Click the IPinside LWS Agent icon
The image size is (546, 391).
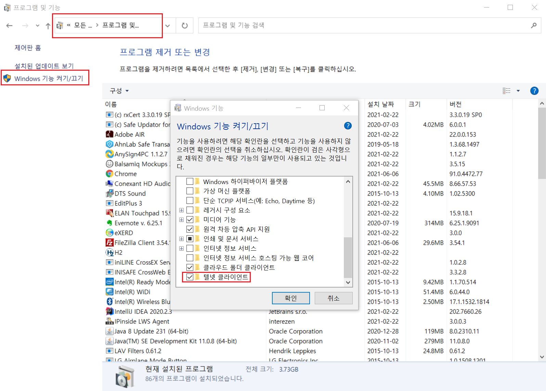(109, 321)
